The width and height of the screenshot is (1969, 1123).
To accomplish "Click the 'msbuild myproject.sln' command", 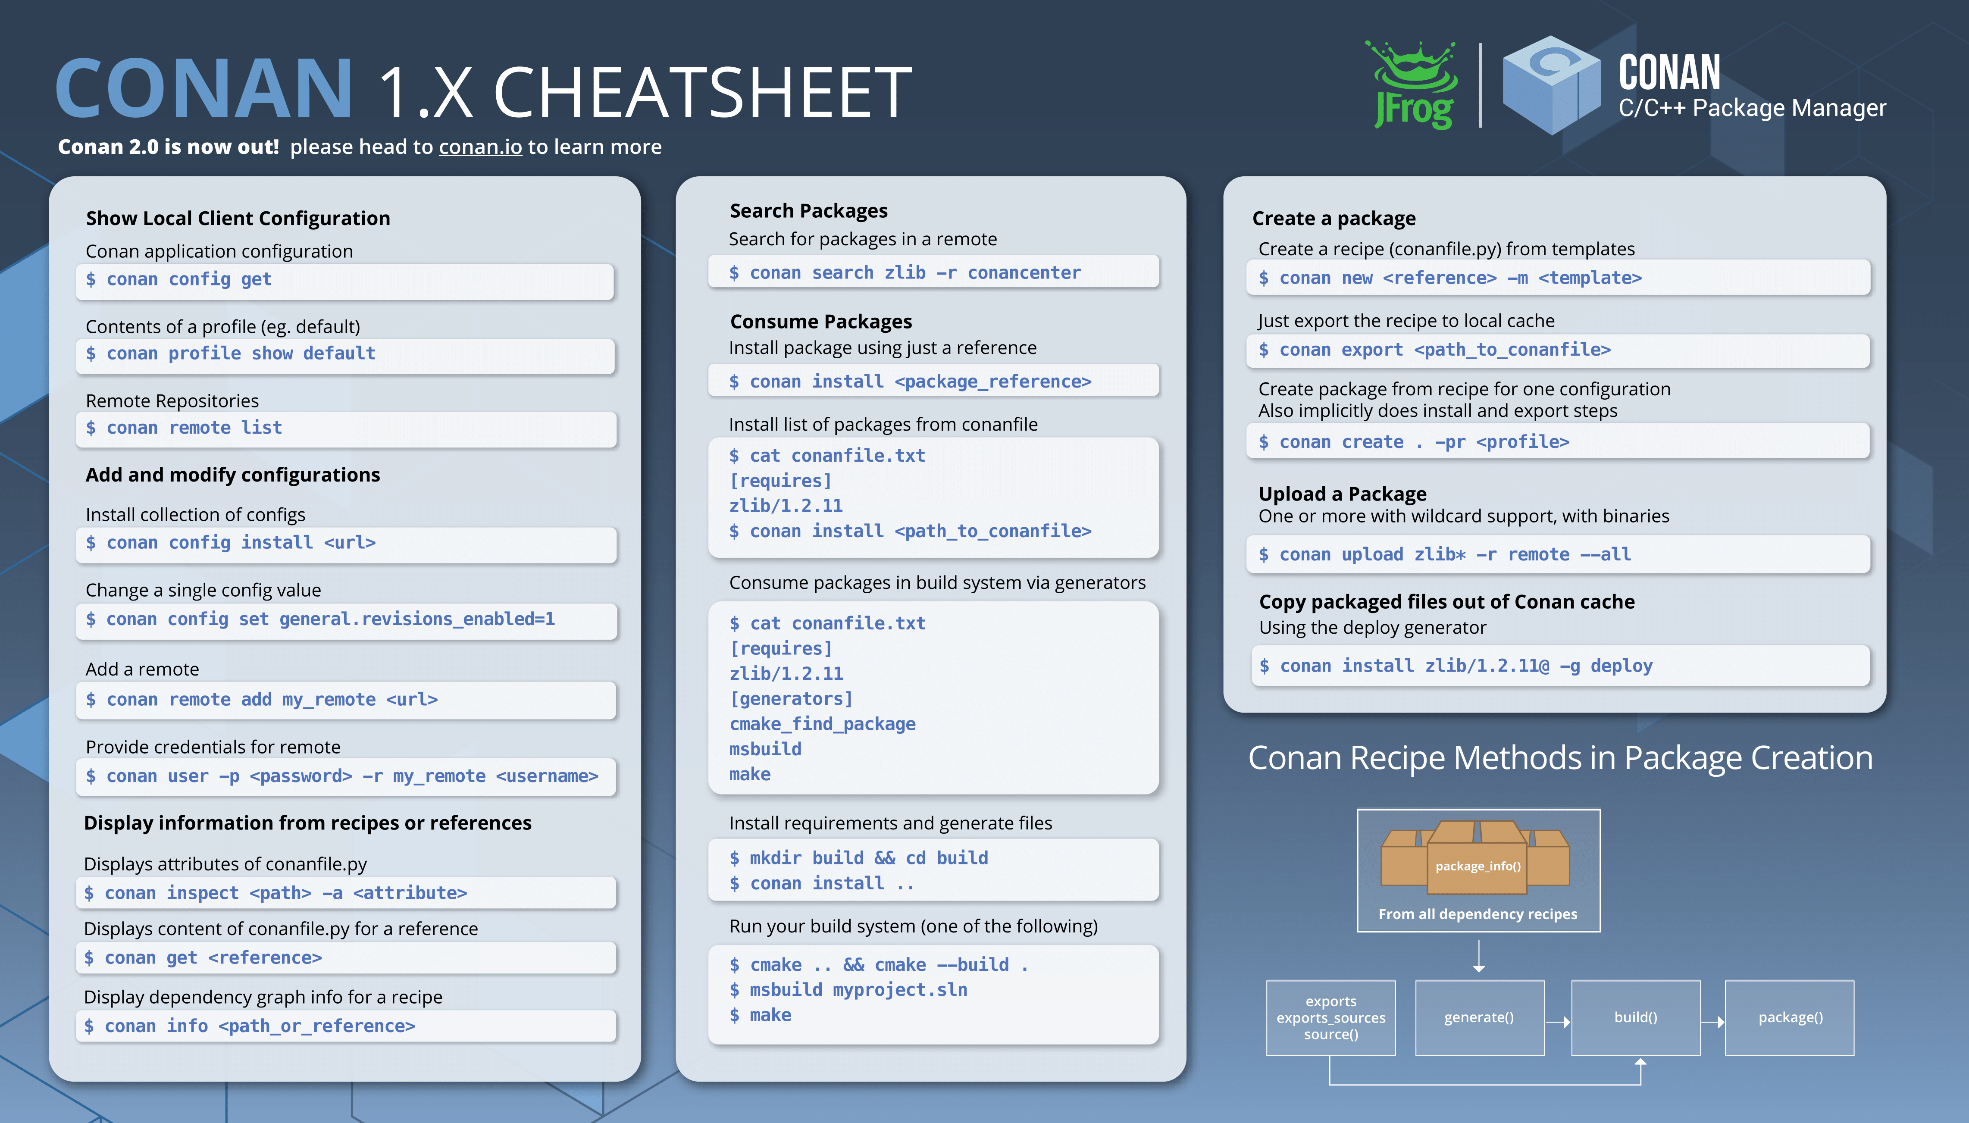I will 848,990.
